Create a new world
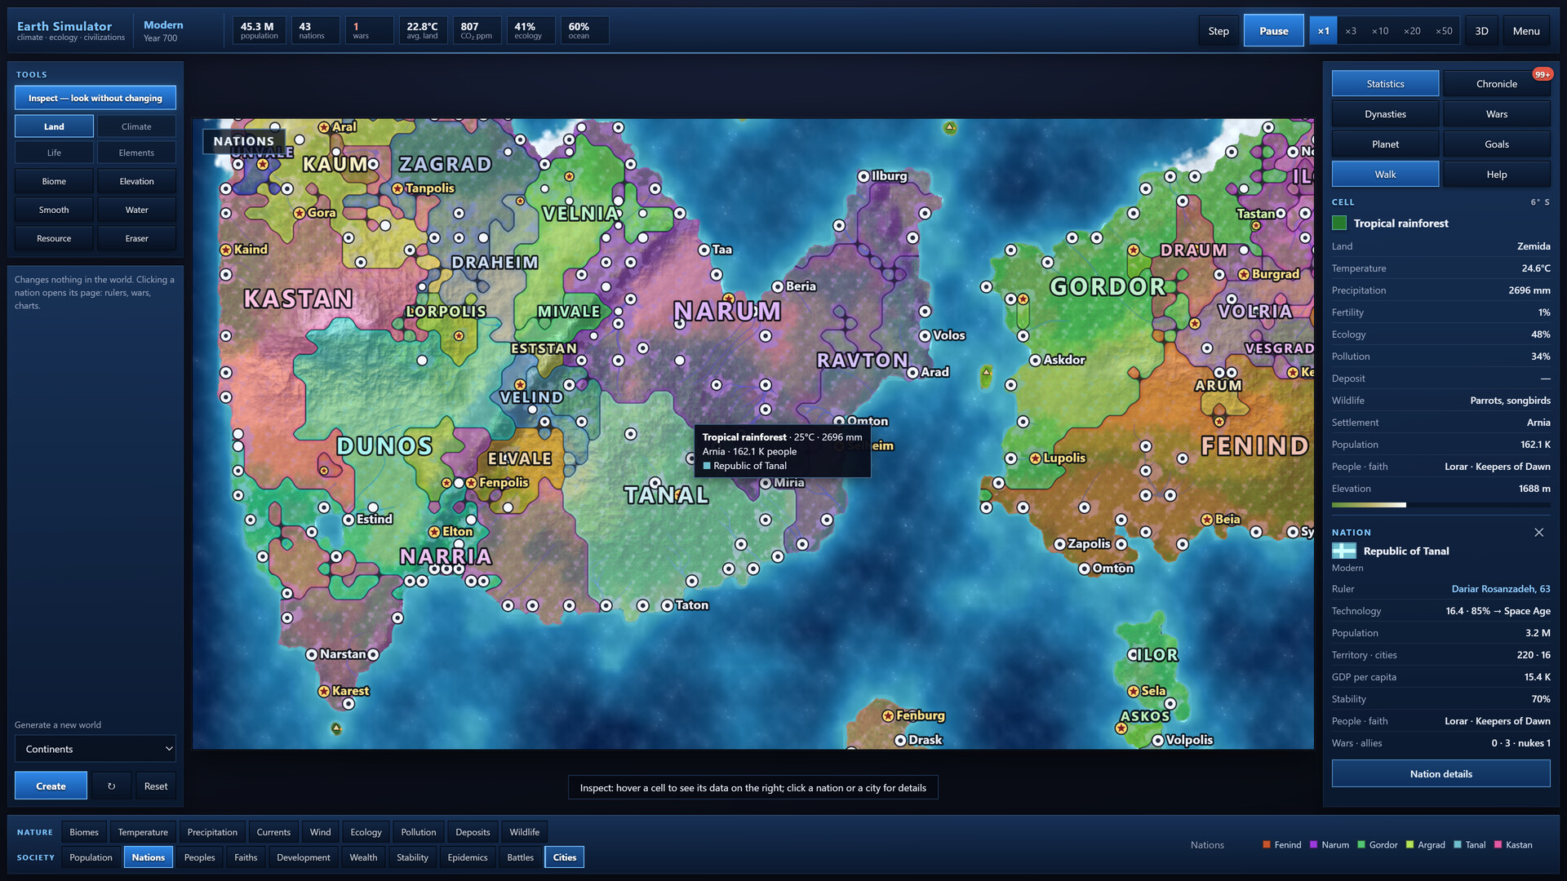 pos(51,786)
